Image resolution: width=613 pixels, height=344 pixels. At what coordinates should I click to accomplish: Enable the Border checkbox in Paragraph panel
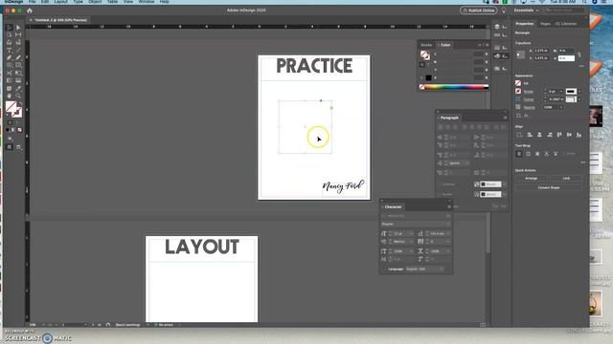(x=440, y=194)
